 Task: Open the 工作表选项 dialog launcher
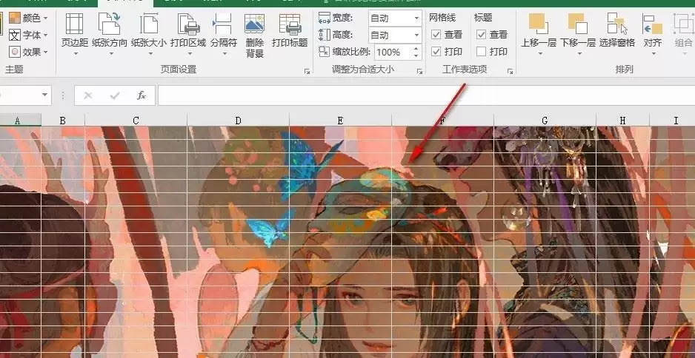(511, 71)
